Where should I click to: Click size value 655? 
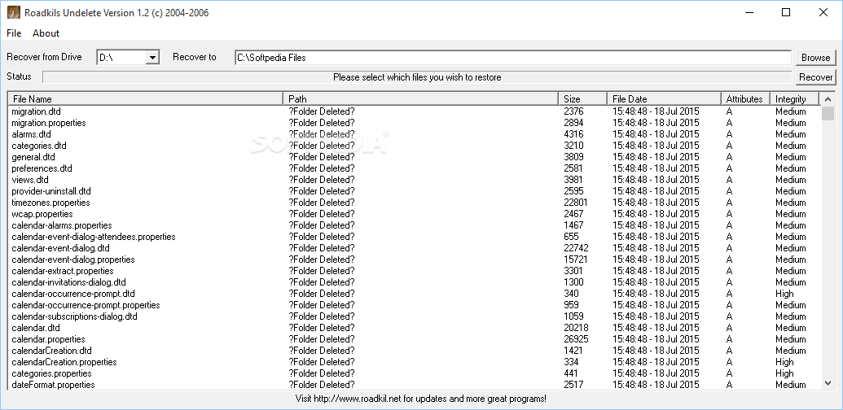[572, 237]
